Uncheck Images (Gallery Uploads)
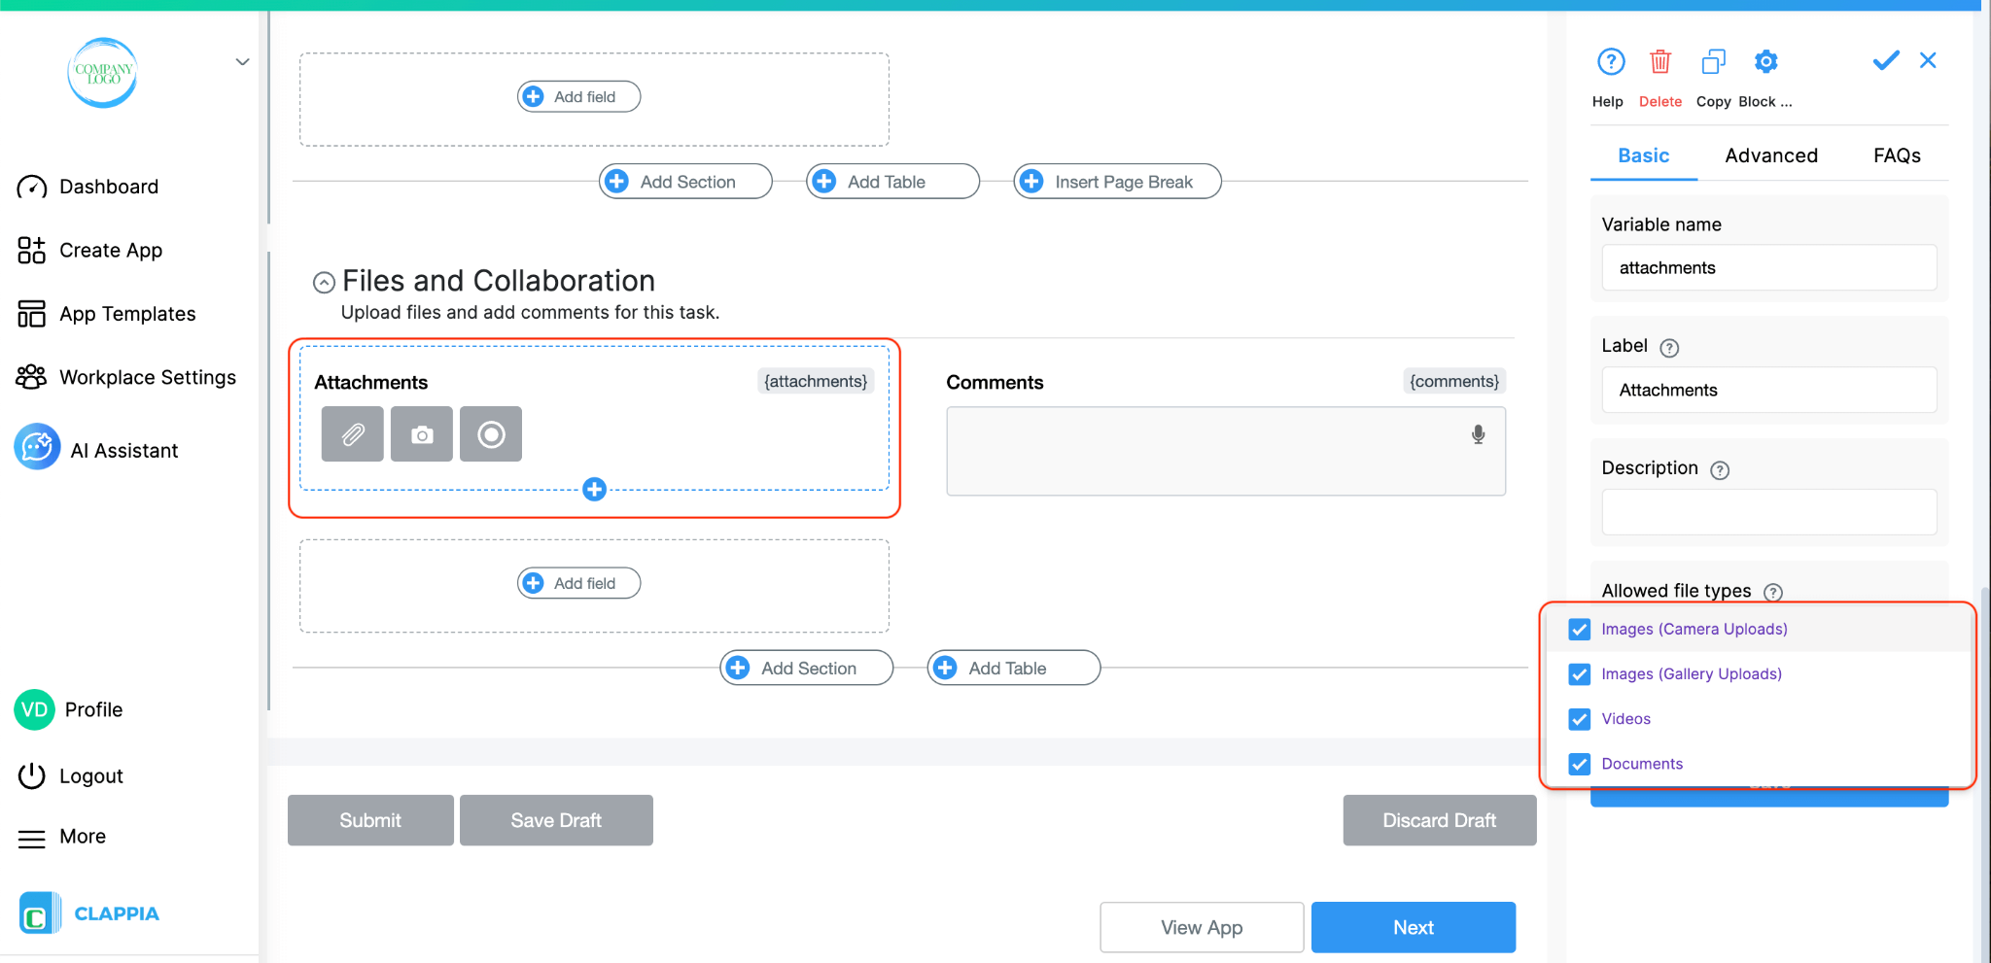 coord(1578,673)
